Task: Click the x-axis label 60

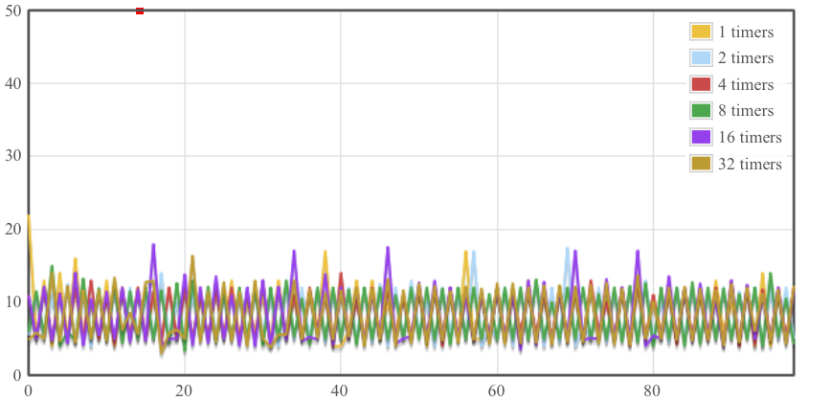Action: (x=497, y=390)
